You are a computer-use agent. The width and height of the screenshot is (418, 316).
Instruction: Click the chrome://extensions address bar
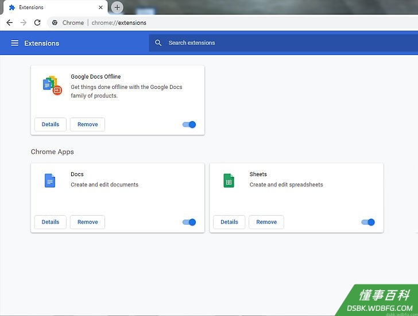(232, 22)
